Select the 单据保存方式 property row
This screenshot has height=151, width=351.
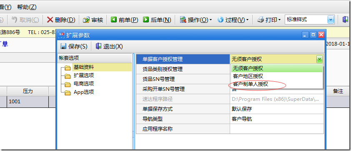(x=183, y=109)
